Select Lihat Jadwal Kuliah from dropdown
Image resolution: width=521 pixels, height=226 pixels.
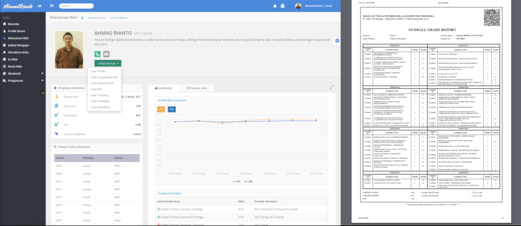point(102,83)
